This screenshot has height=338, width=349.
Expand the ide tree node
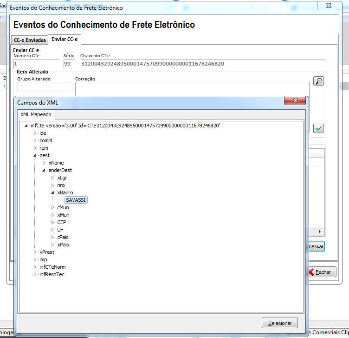[x=35, y=133]
